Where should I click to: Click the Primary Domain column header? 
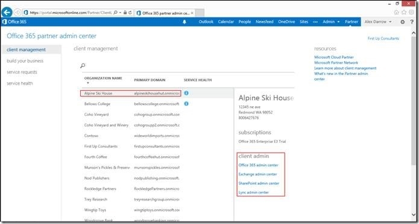pyautogui.click(x=150, y=80)
